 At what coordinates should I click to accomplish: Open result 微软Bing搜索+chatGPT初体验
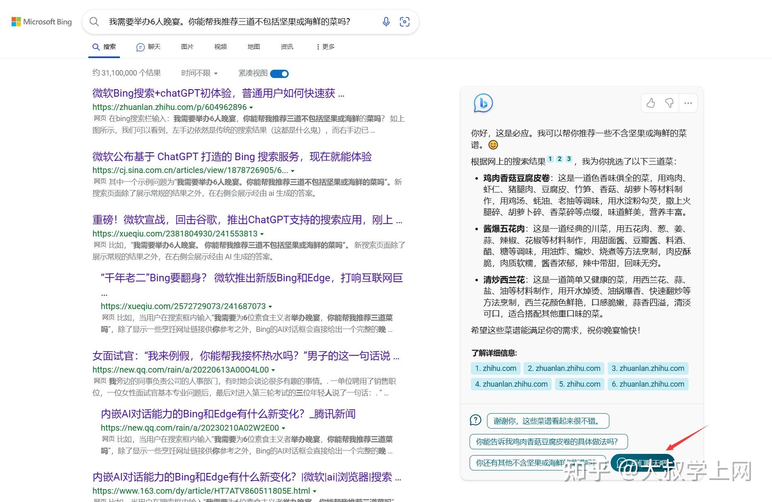coord(218,93)
